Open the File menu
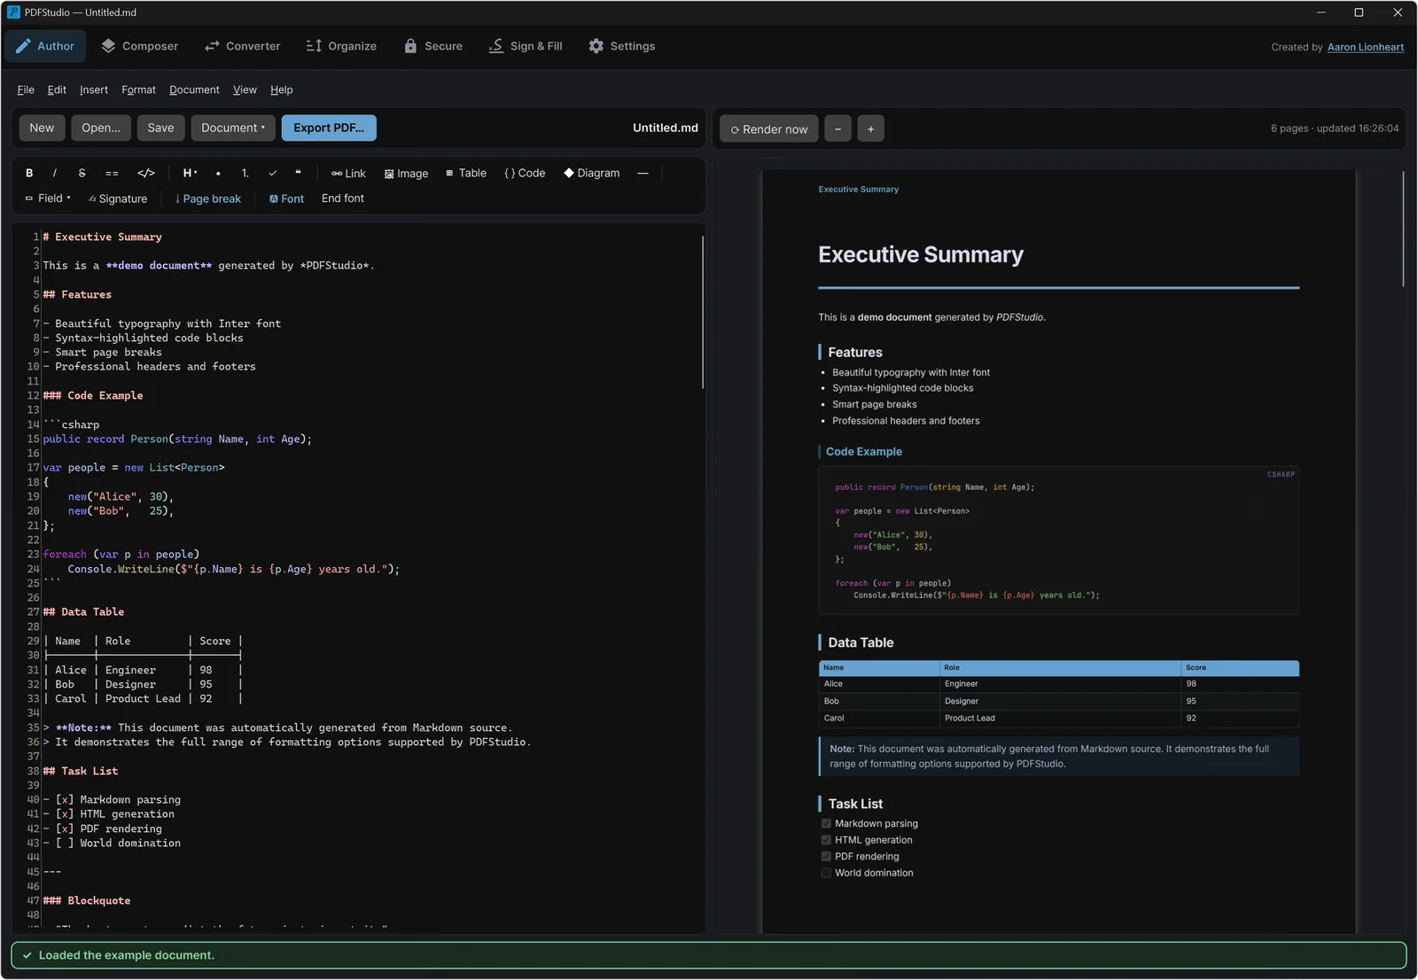1418x980 pixels. tap(26, 89)
